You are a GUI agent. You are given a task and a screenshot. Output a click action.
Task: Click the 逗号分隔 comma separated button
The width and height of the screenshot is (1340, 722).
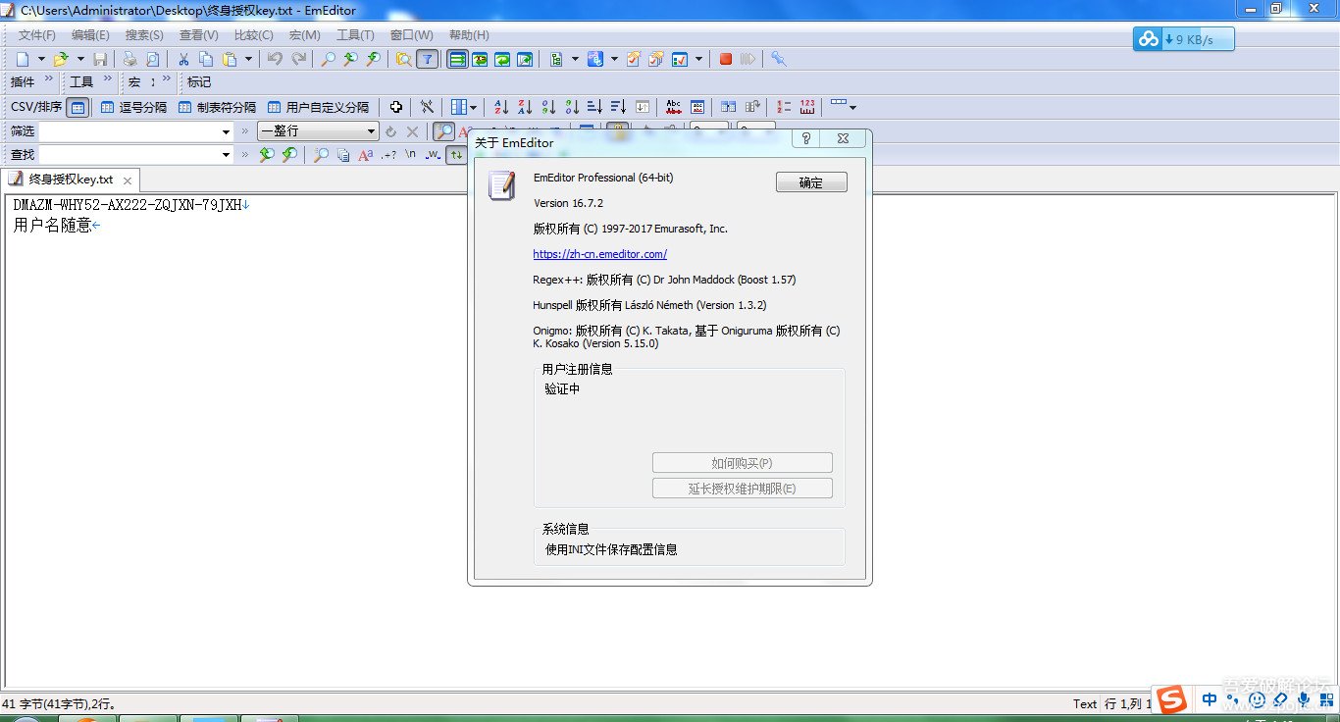(x=134, y=107)
